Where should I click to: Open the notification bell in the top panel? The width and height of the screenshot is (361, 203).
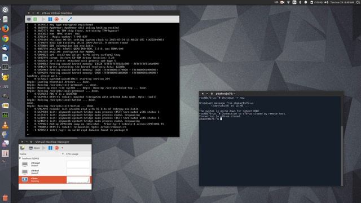pos(306,2)
